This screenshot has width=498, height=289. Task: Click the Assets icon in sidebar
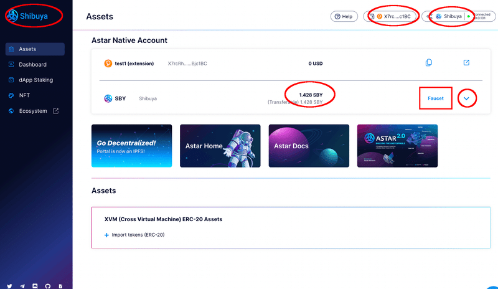11,49
